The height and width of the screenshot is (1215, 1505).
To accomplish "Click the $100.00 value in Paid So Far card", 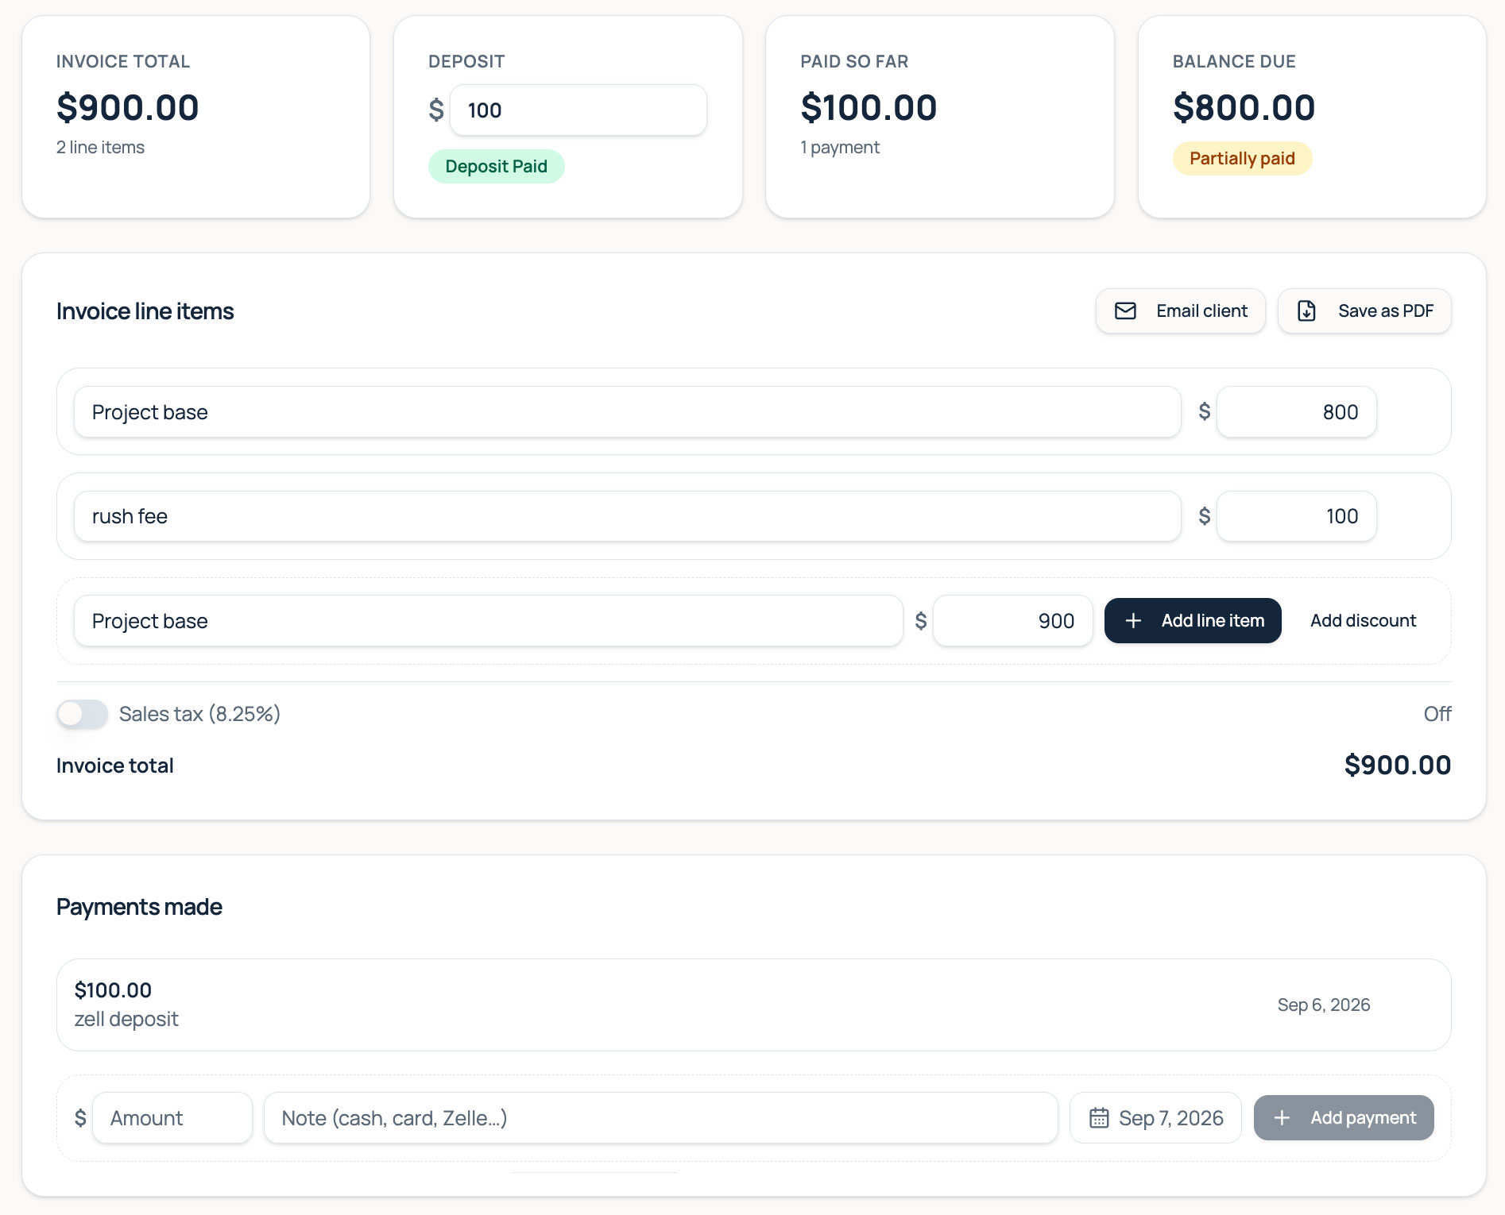I will 869,107.
